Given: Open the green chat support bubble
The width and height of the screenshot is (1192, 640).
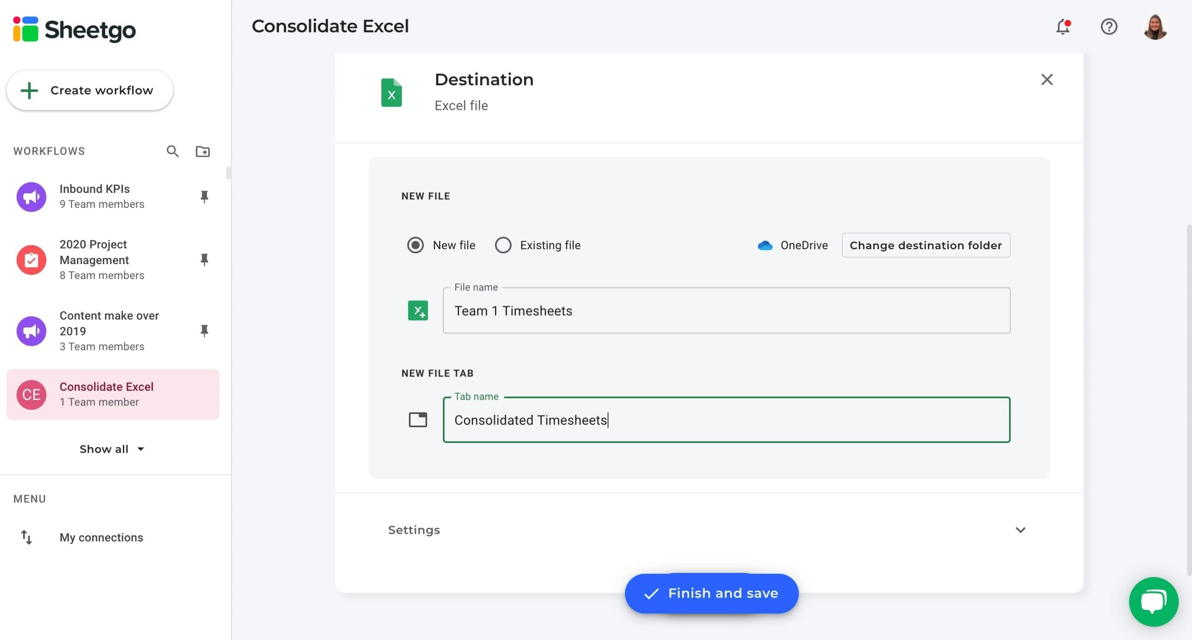Looking at the screenshot, I should point(1153,601).
